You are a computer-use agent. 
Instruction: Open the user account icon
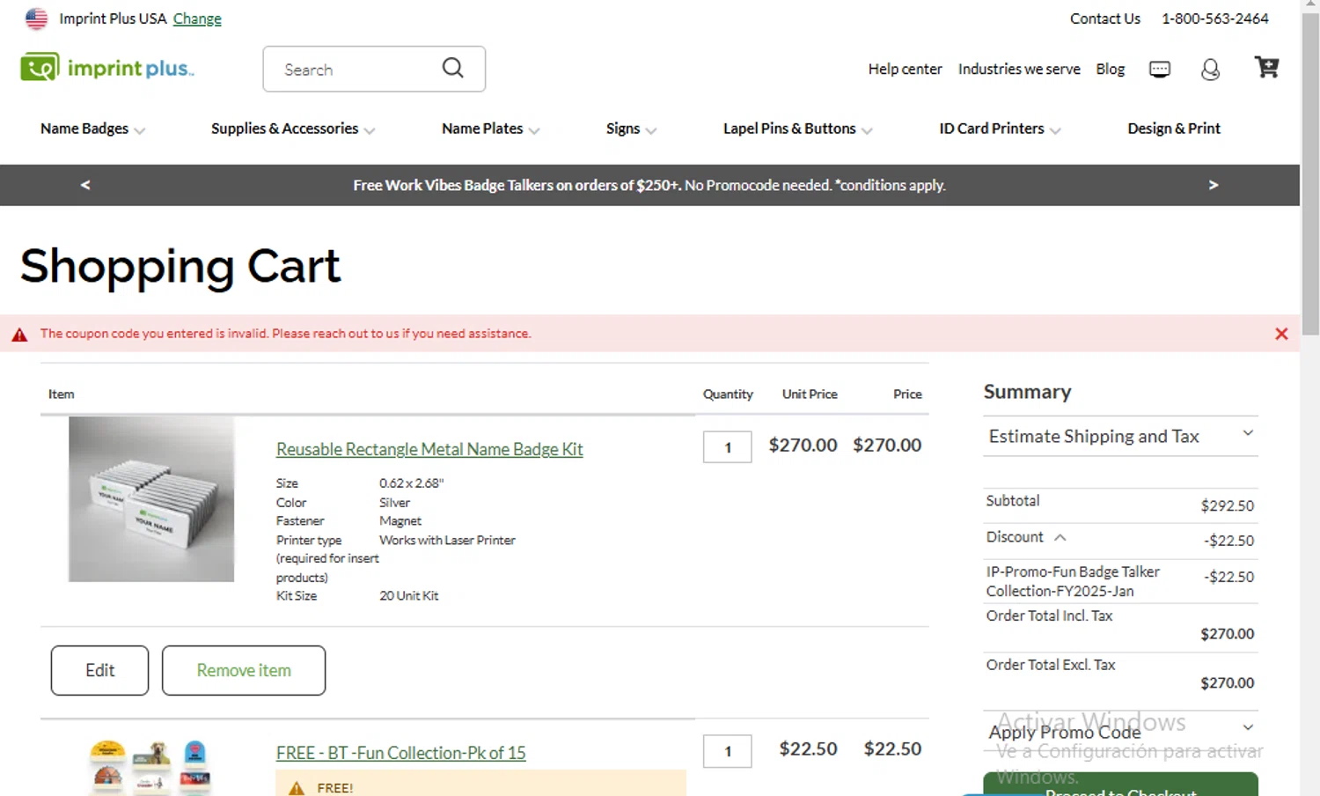coord(1211,69)
